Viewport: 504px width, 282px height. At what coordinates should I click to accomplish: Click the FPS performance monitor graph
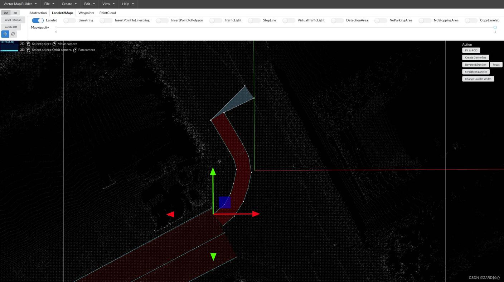(x=9, y=46)
